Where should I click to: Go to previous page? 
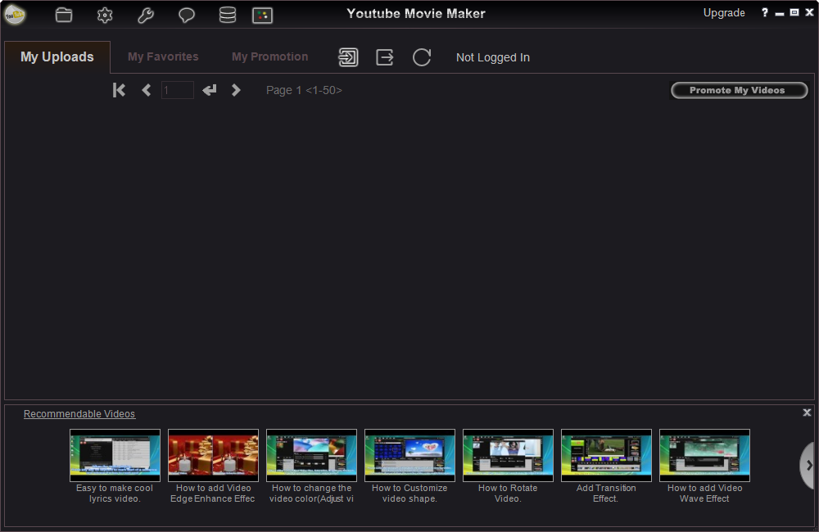[x=147, y=90]
